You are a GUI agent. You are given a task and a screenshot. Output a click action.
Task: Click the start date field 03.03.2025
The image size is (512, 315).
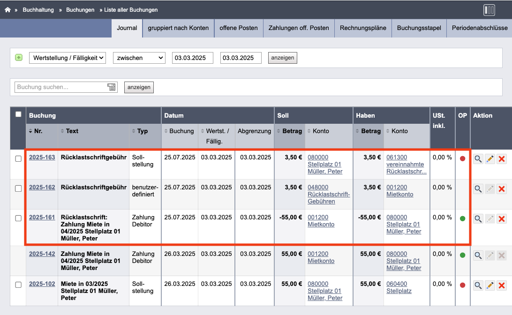(x=193, y=58)
